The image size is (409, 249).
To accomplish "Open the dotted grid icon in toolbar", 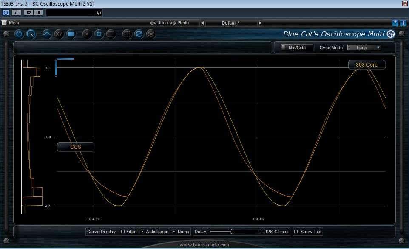I will click(127, 34).
